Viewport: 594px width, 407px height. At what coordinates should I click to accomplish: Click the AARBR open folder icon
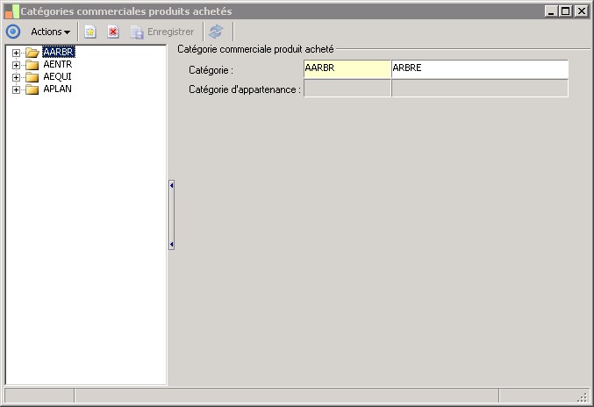(32, 53)
